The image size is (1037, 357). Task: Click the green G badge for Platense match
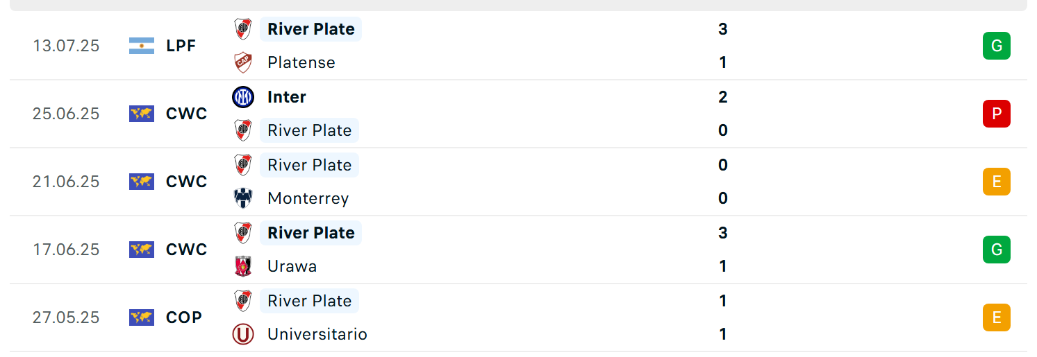pos(996,46)
